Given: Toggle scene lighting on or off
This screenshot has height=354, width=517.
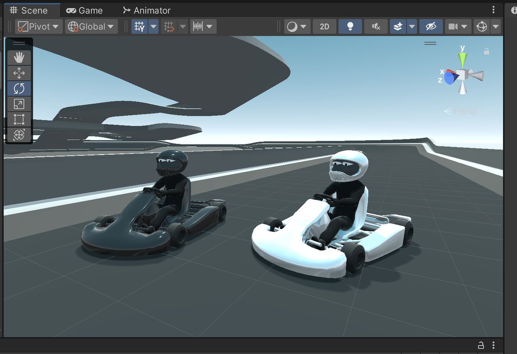Looking at the screenshot, I should 350,26.
